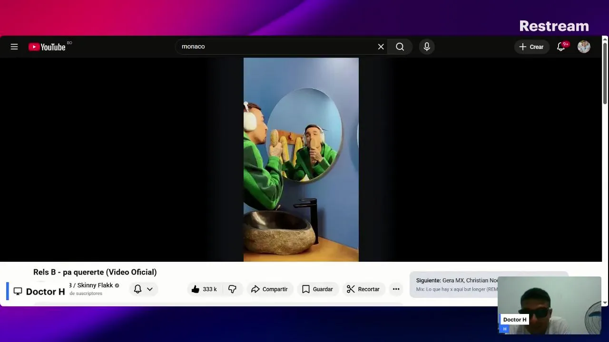Clear the search text with X icon
Image resolution: width=609 pixels, height=342 pixels.
click(x=381, y=47)
